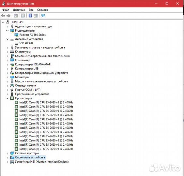Expand Звуковые, игровые и видеоустройства
The width and height of the screenshot is (184, 176).
[8, 48]
